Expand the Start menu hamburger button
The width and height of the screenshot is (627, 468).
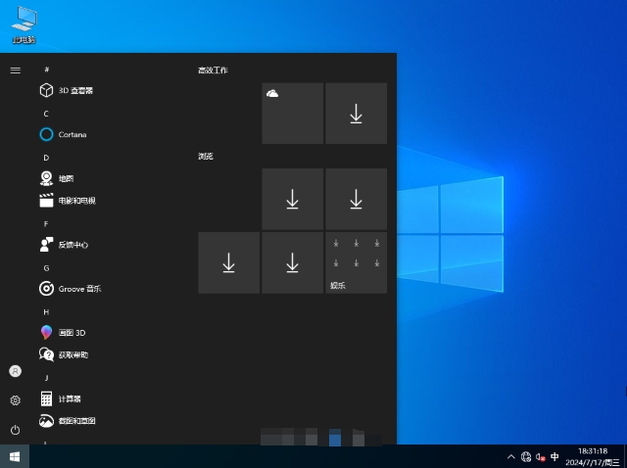pyautogui.click(x=15, y=70)
